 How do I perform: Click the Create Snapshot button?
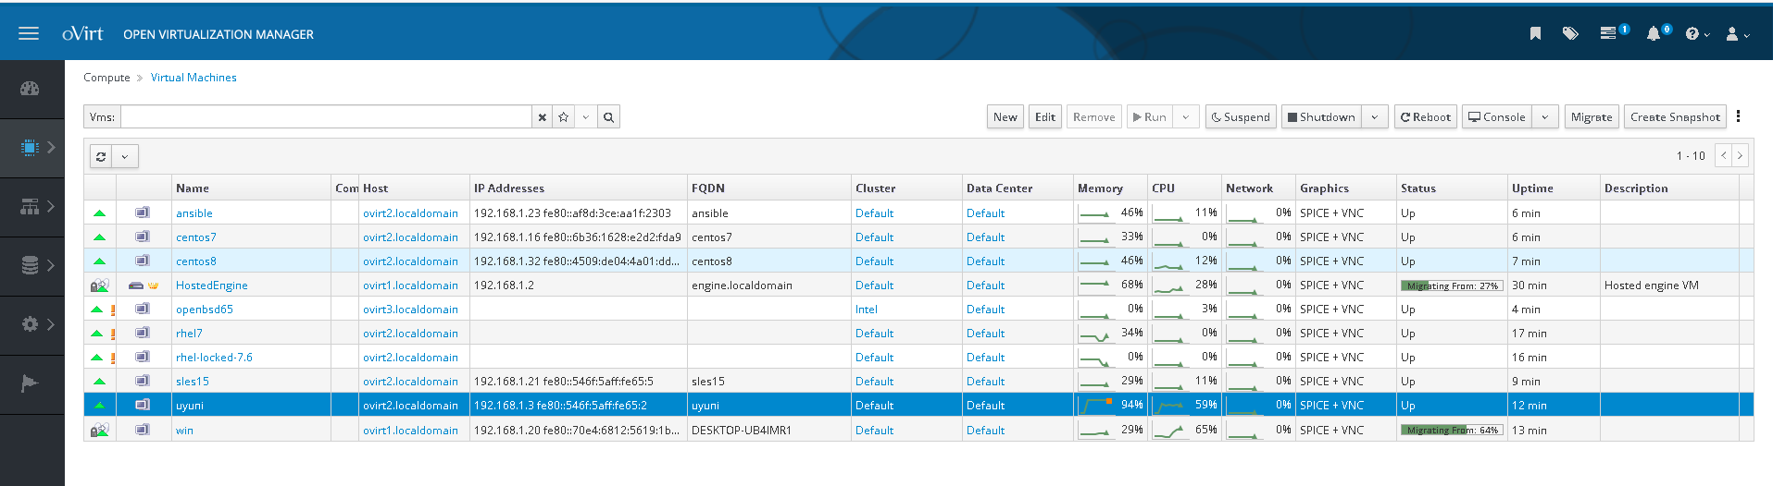point(1675,117)
